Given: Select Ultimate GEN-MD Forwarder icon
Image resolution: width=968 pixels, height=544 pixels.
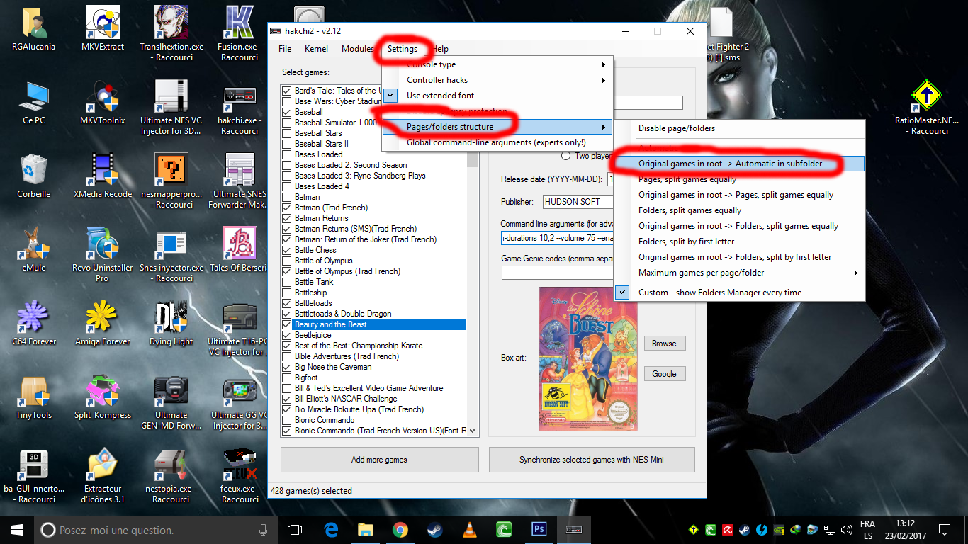Looking at the screenshot, I should (x=171, y=402).
